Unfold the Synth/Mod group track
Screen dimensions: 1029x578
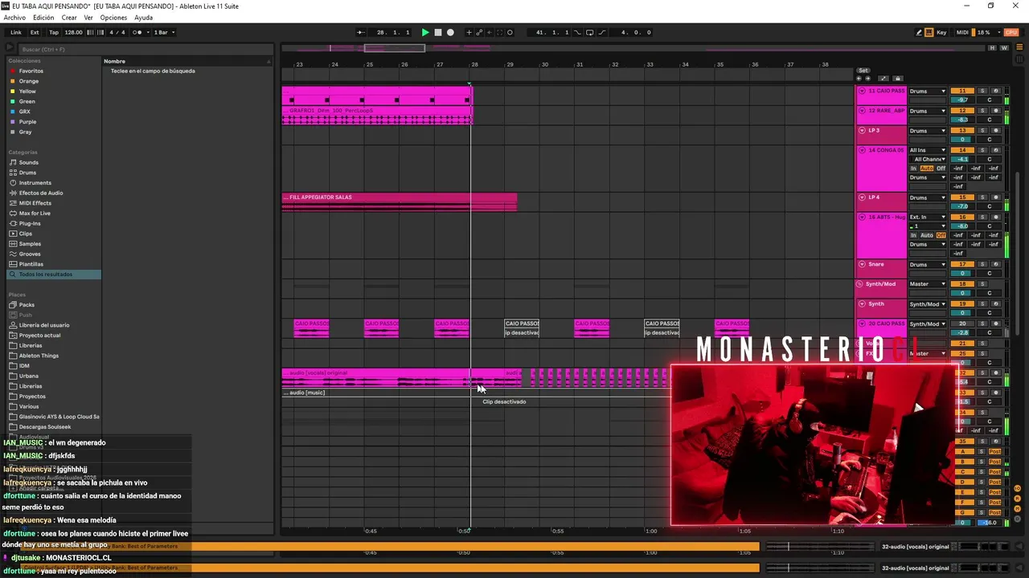[x=861, y=284]
